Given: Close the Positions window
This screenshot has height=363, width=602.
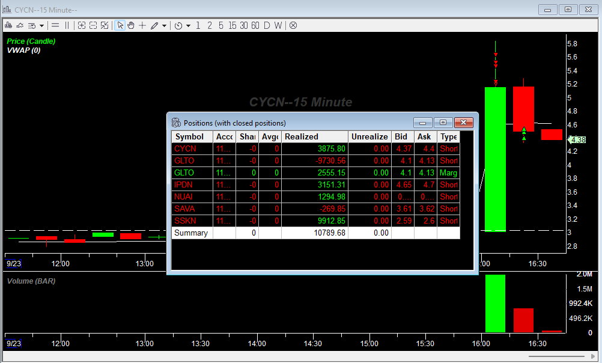Looking at the screenshot, I should tap(463, 123).
